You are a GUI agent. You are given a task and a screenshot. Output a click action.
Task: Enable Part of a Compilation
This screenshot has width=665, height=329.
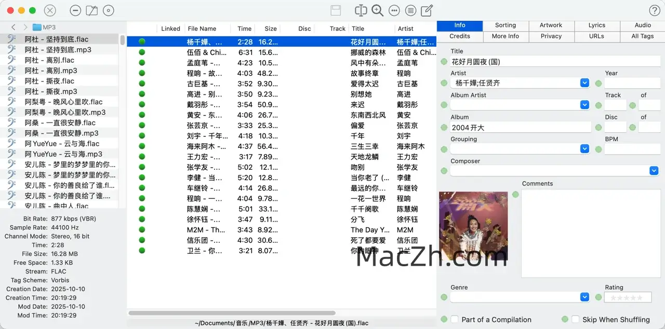(455, 319)
